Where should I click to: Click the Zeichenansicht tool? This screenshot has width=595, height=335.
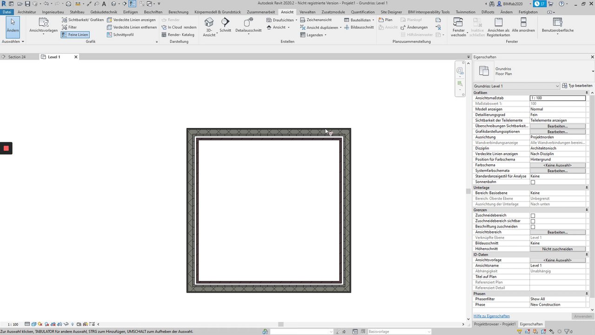click(315, 20)
